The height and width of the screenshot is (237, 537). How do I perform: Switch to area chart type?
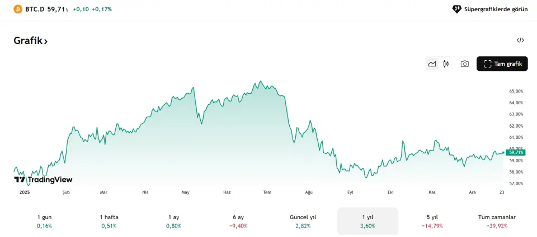click(432, 64)
